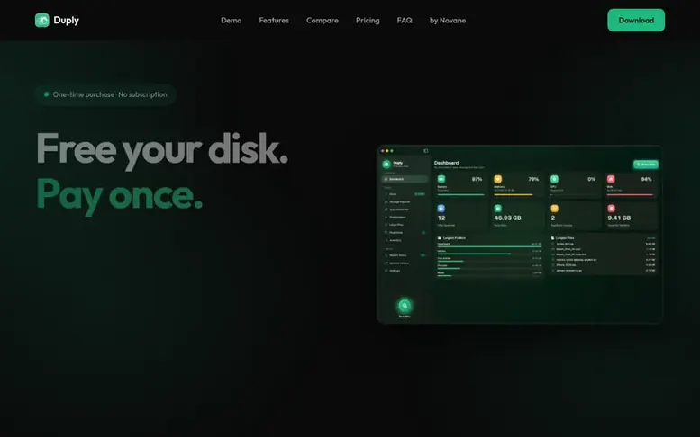Select Duplicates in preview sidebar
700x437 pixels.
click(x=405, y=233)
